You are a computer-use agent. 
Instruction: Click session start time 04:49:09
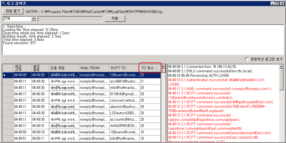[x=22, y=75]
